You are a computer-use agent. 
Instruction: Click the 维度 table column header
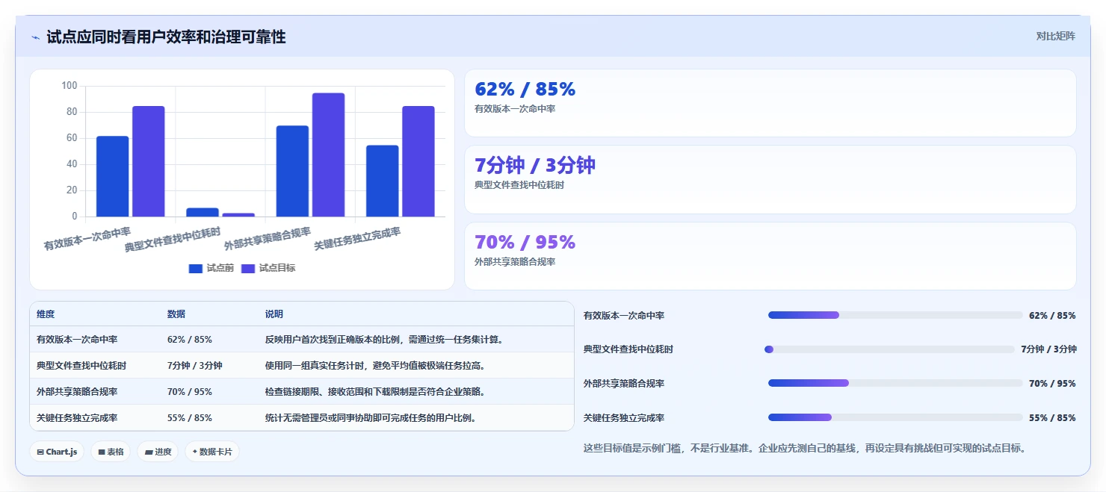[x=46, y=314]
